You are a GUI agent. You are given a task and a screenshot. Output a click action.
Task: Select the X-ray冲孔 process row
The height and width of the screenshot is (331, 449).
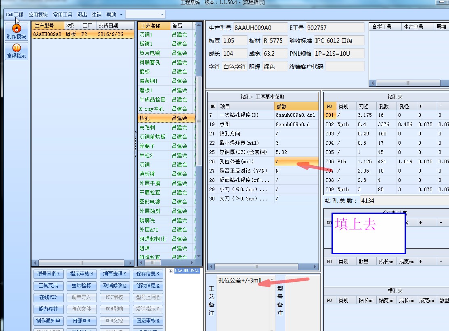167,109
